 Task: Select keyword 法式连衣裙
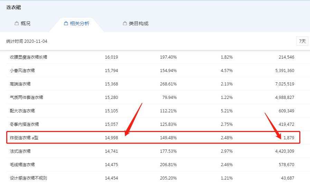pos(20,151)
